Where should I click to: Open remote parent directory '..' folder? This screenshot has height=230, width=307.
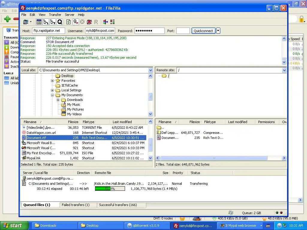tap(159, 128)
